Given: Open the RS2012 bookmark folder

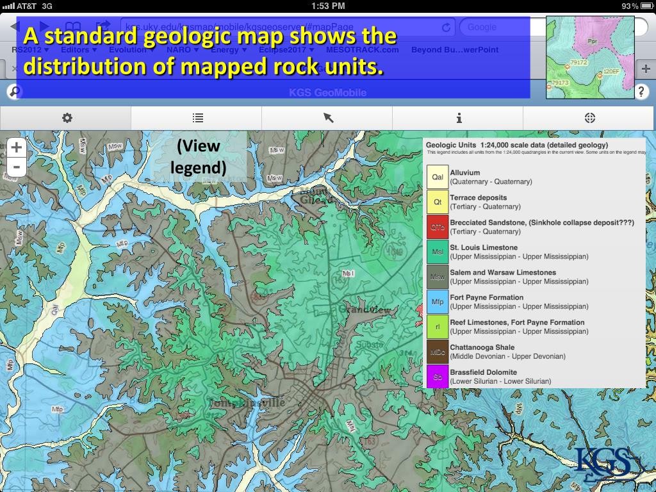Looking at the screenshot, I should [29, 50].
